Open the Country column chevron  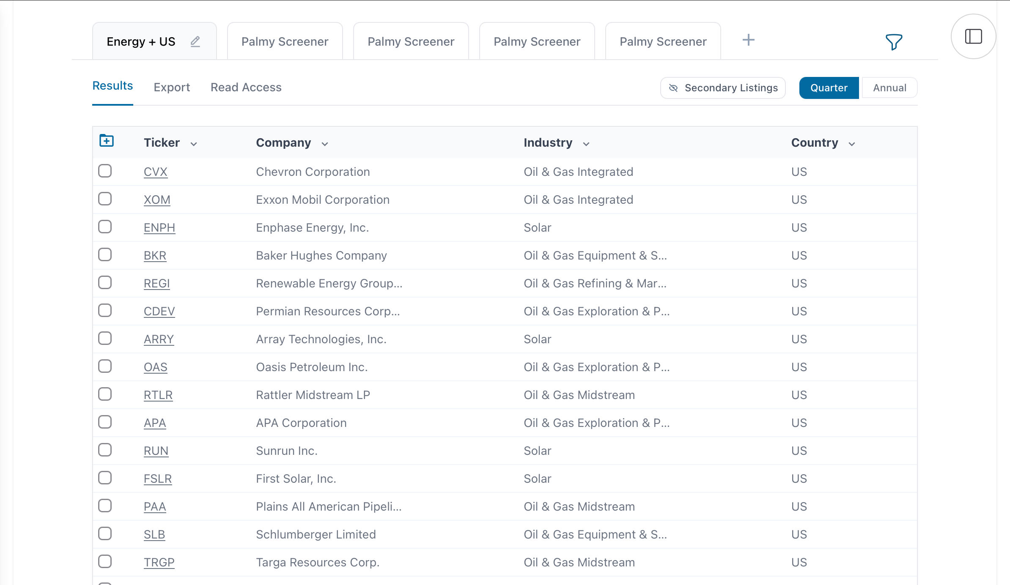[x=852, y=144]
